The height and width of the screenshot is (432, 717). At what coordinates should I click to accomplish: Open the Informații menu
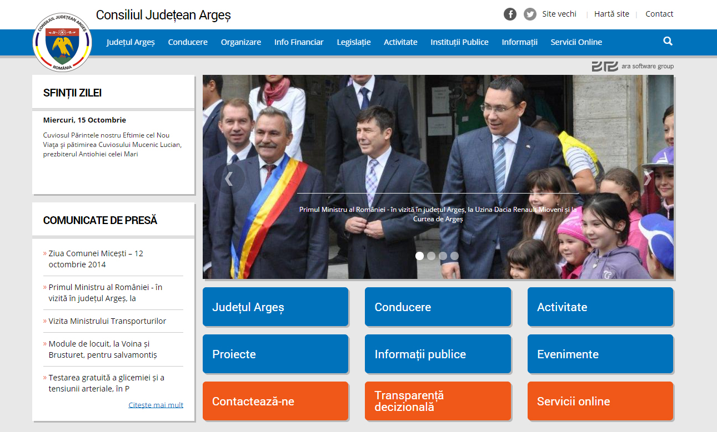point(520,42)
